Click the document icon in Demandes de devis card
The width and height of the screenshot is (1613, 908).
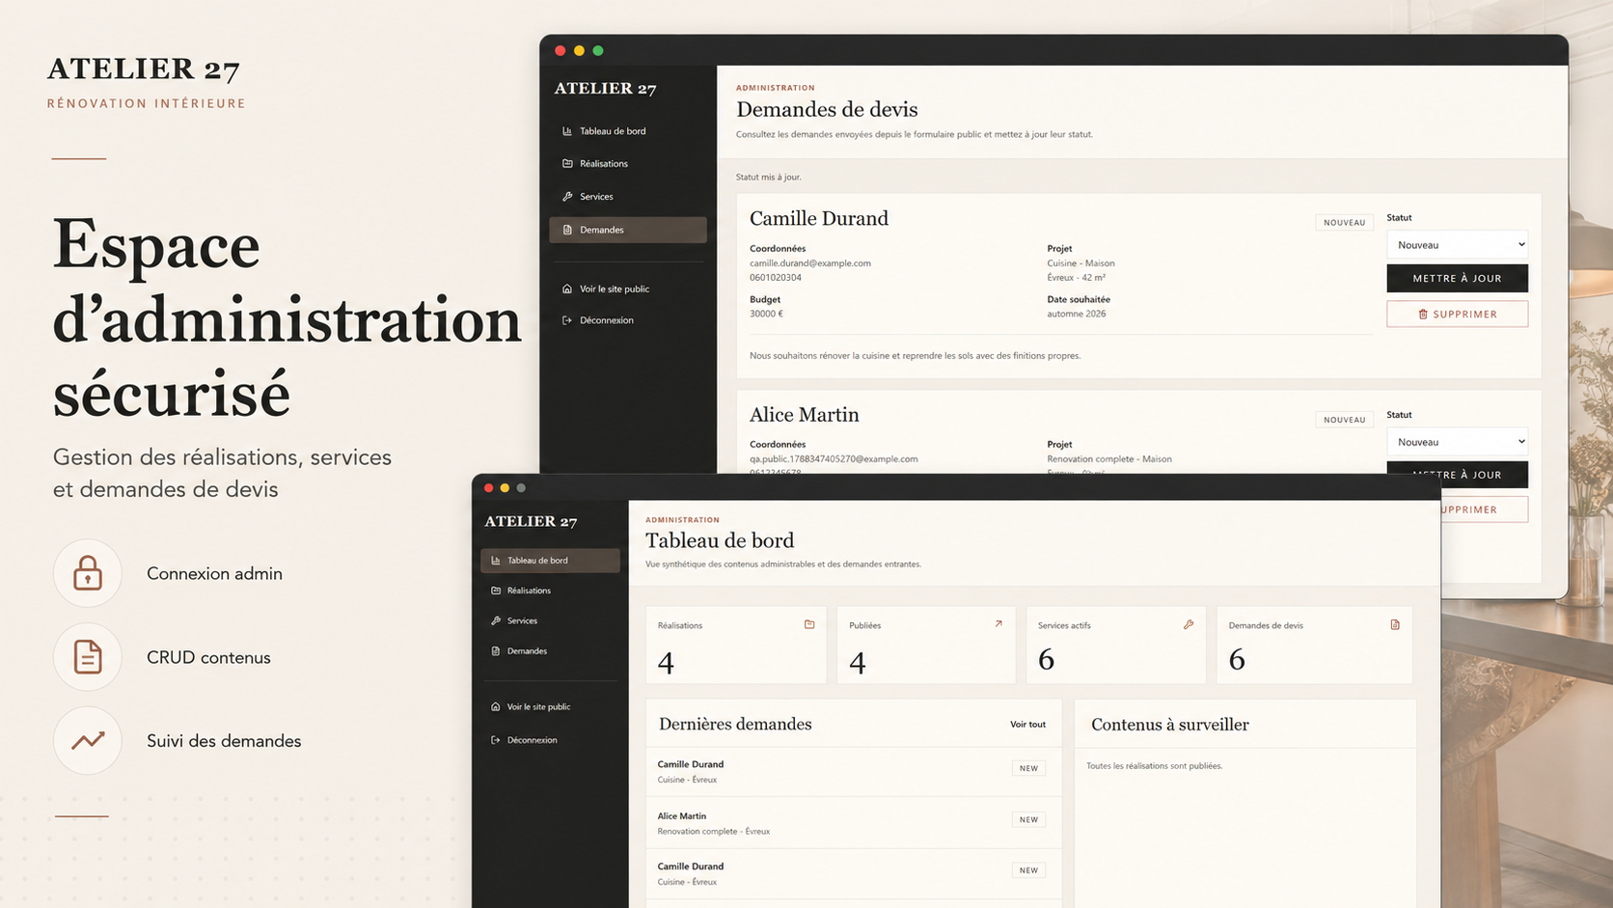pos(1395,624)
